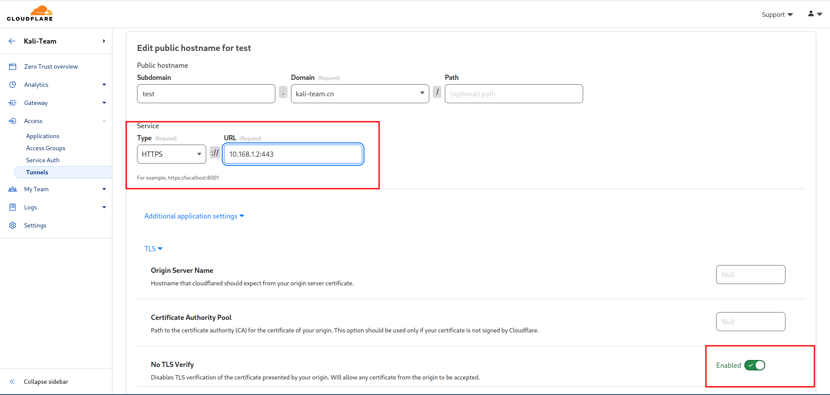Image resolution: width=830 pixels, height=395 pixels.
Task: Open the Support dropdown menu
Action: pos(777,15)
